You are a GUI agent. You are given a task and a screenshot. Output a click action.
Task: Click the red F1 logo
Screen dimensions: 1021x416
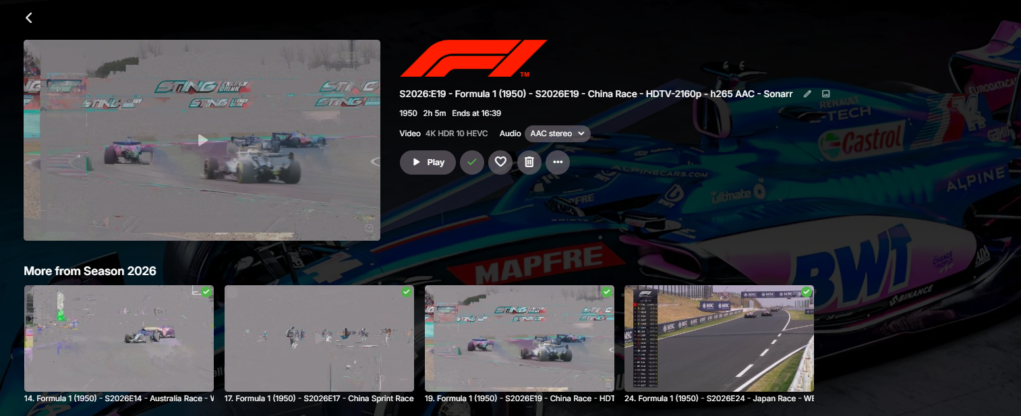click(x=473, y=59)
